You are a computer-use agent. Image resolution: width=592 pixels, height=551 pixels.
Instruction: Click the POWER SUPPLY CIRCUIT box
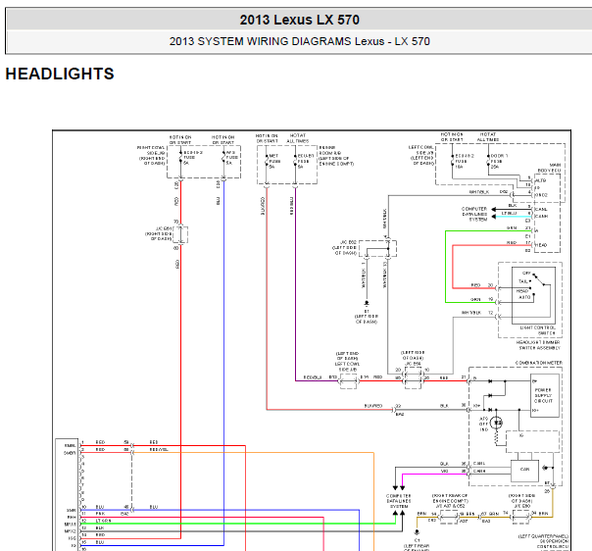point(545,395)
